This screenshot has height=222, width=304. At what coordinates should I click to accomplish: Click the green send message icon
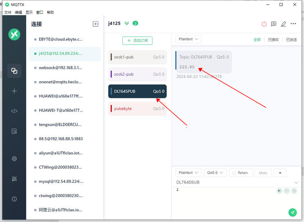[x=292, y=212]
